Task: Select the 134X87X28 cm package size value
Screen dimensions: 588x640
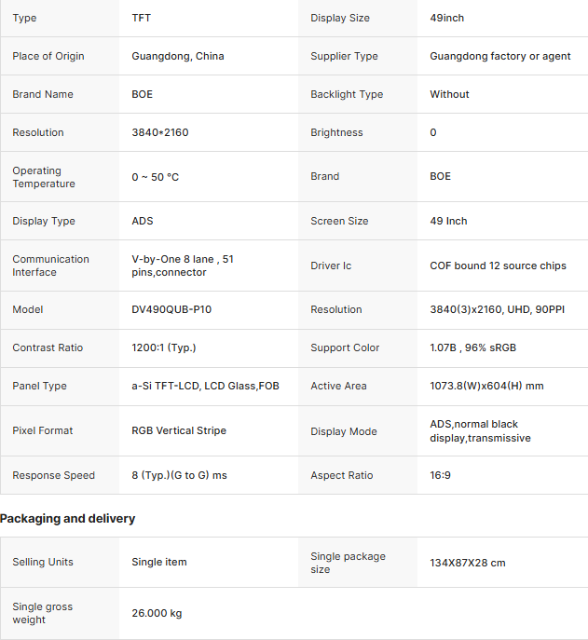Action: point(468,563)
